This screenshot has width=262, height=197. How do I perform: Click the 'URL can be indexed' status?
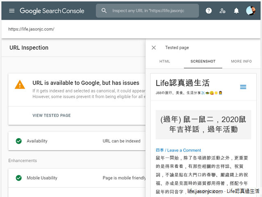tap(121, 141)
